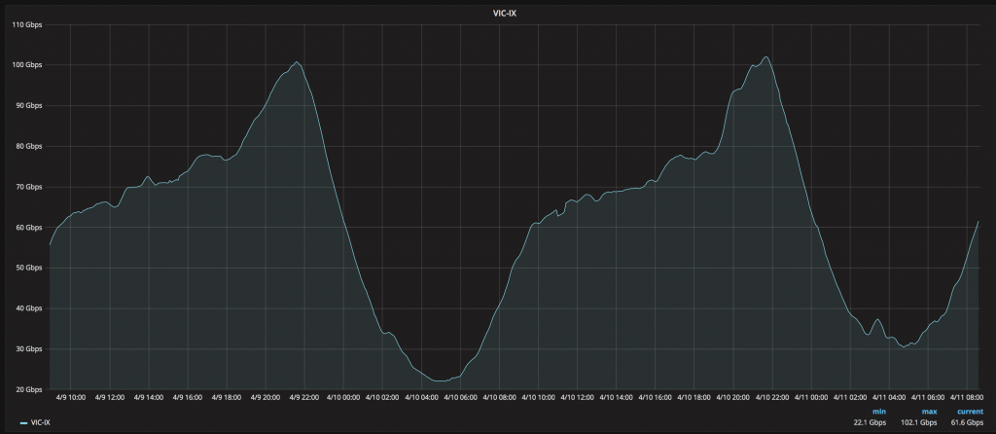Click the 80 Gbps y-axis label
The height and width of the screenshot is (434, 996).
(28, 146)
